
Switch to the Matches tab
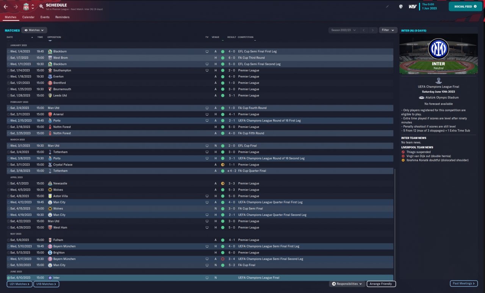click(x=11, y=17)
